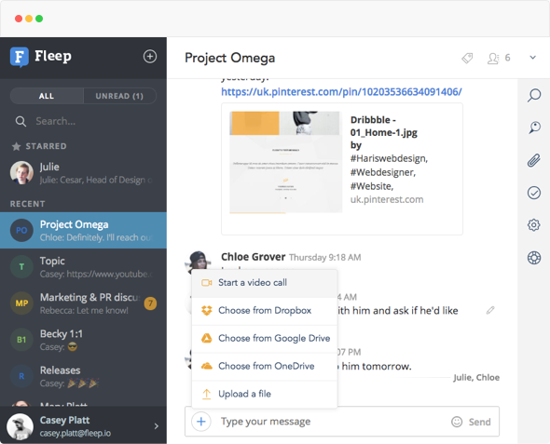
Task: Open the tasks checkmark icon
Action: coord(534,193)
